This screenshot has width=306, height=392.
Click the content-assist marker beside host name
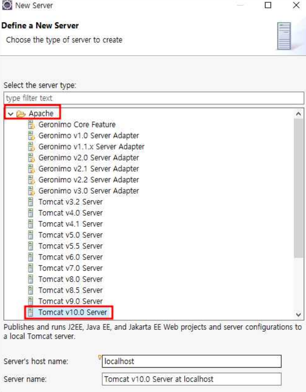(x=100, y=357)
